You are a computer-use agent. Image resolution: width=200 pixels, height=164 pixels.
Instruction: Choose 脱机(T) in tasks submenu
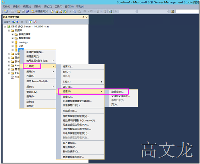(x=67, y=72)
